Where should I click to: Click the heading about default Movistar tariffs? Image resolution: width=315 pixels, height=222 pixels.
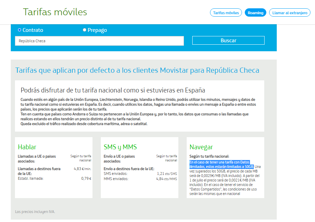(137, 70)
